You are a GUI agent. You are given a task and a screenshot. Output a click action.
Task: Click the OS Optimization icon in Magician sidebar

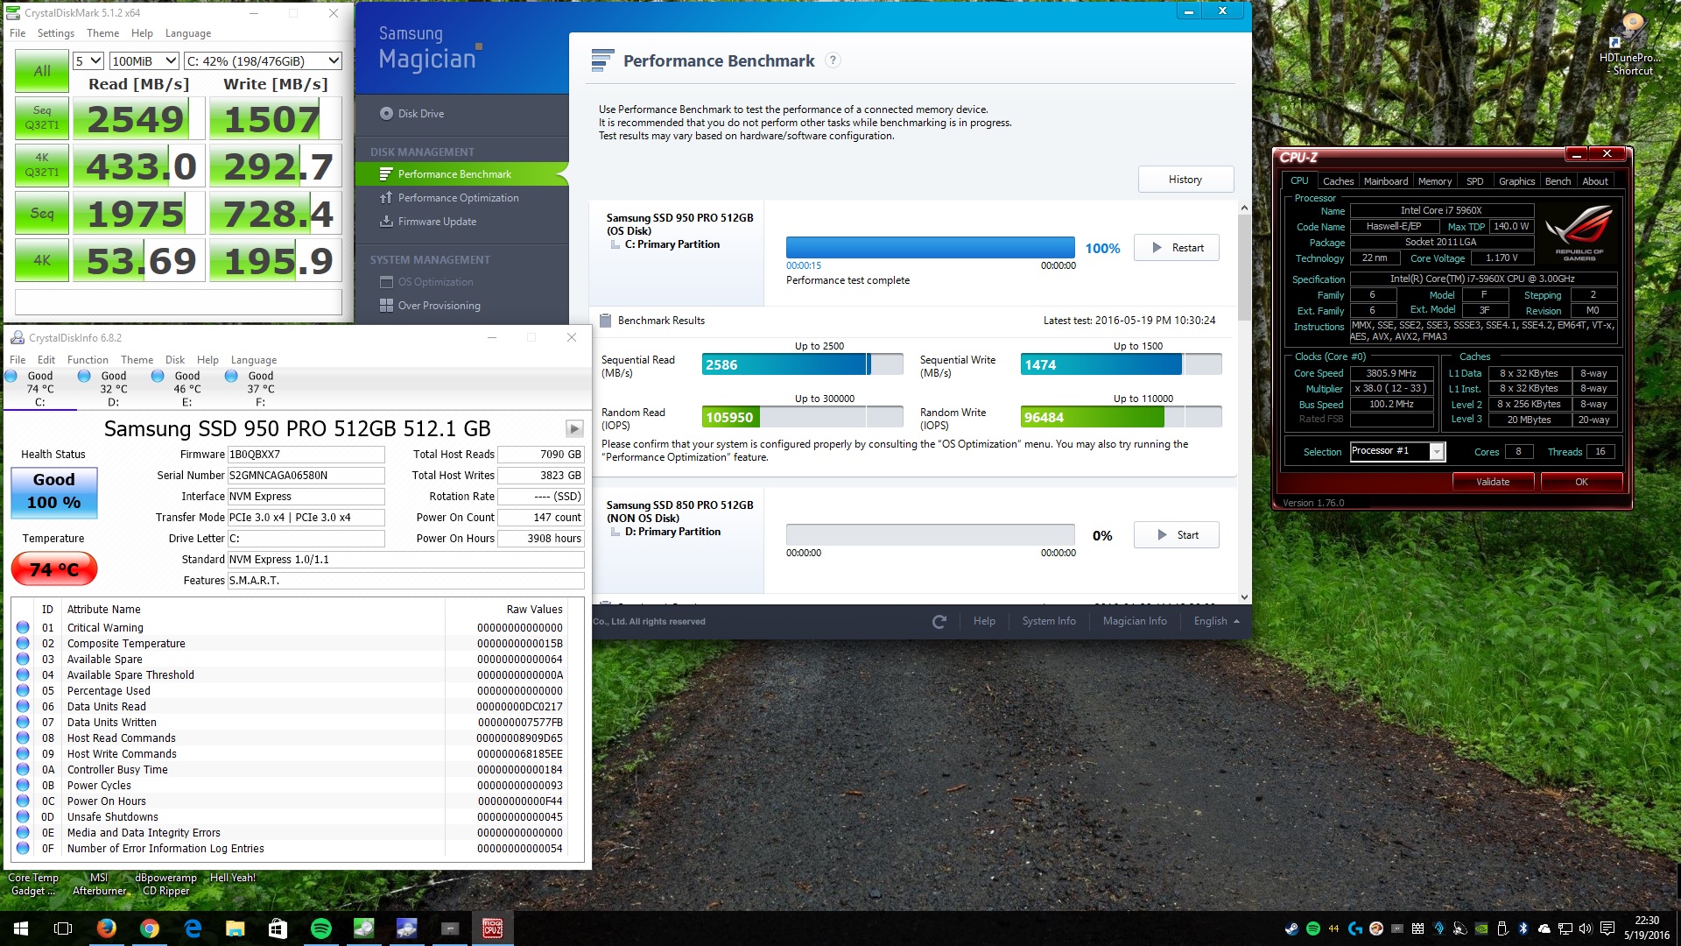coord(386,282)
